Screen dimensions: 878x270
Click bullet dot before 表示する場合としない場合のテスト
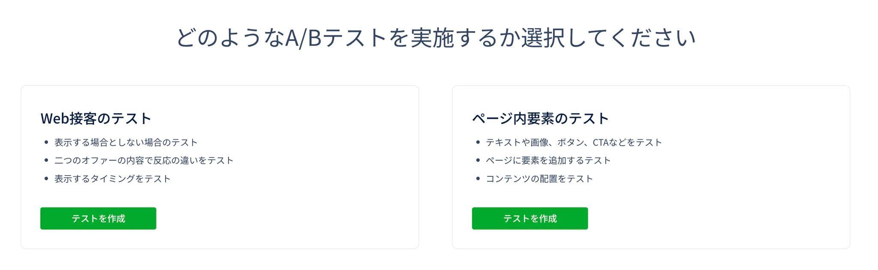coord(46,142)
